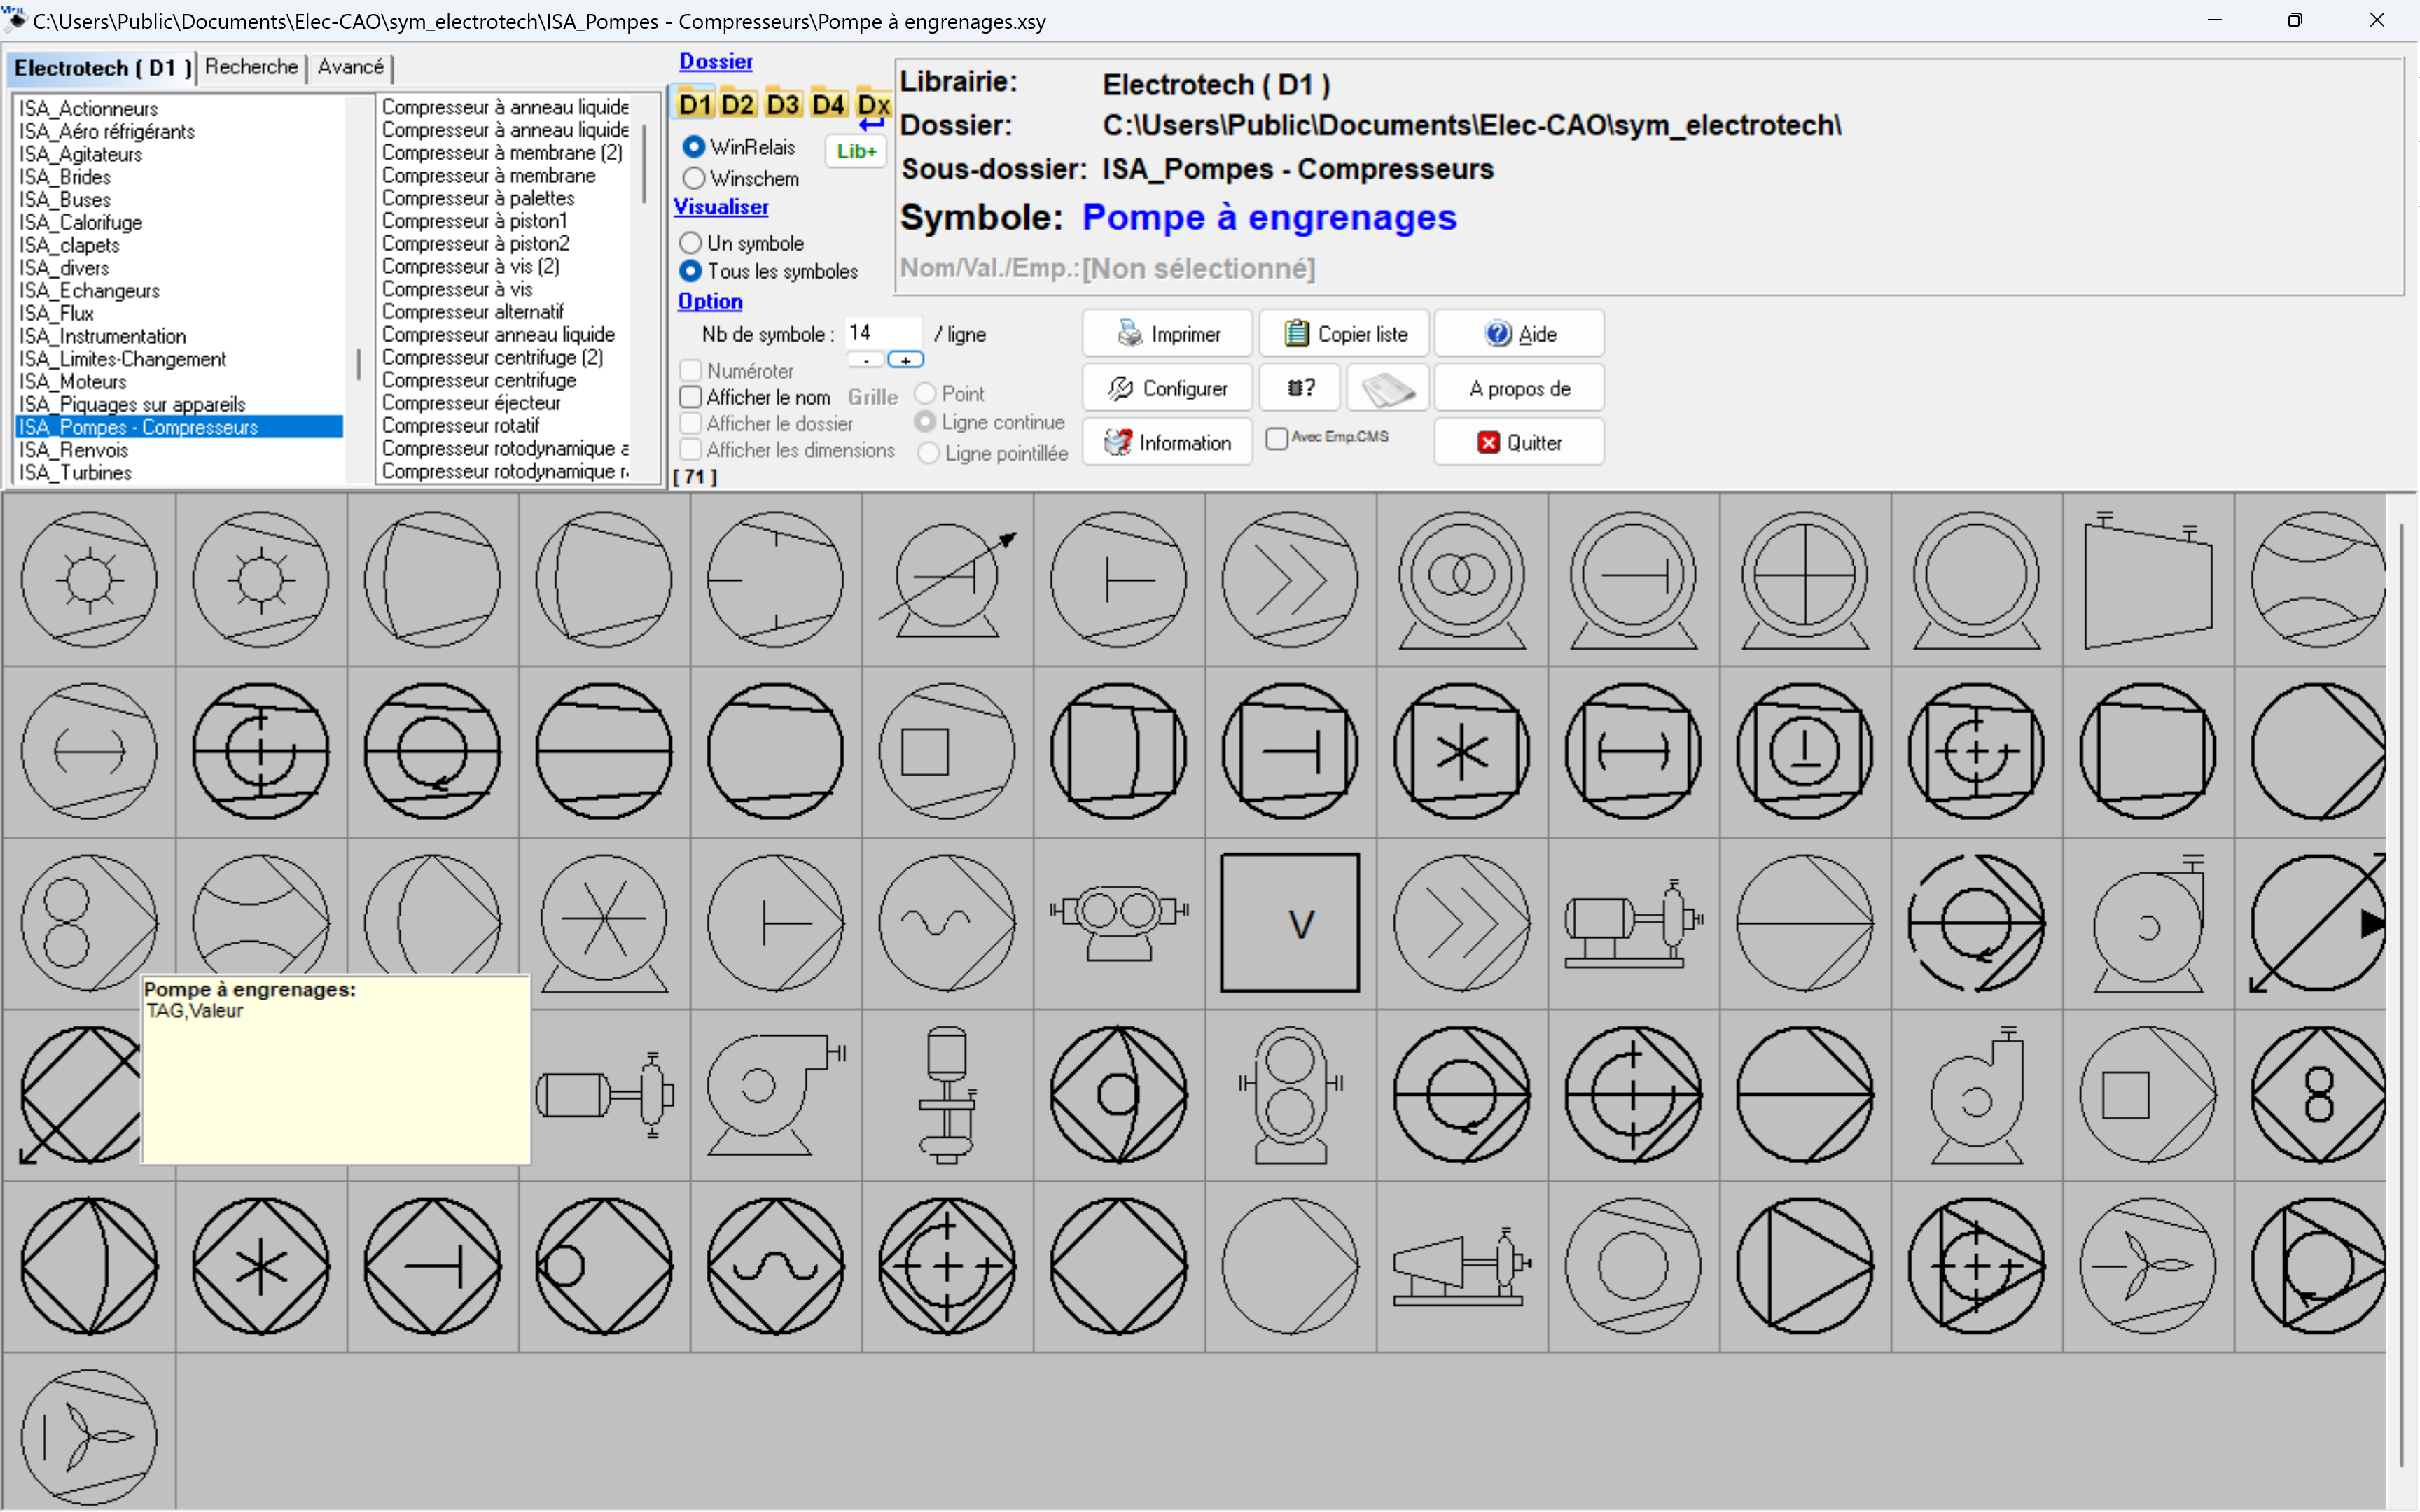This screenshot has width=2420, height=1512.
Task: Decrease symbols per line with minus stepper
Action: pos(866,360)
